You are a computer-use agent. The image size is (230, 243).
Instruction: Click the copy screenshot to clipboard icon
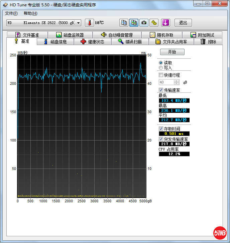coord(134,23)
